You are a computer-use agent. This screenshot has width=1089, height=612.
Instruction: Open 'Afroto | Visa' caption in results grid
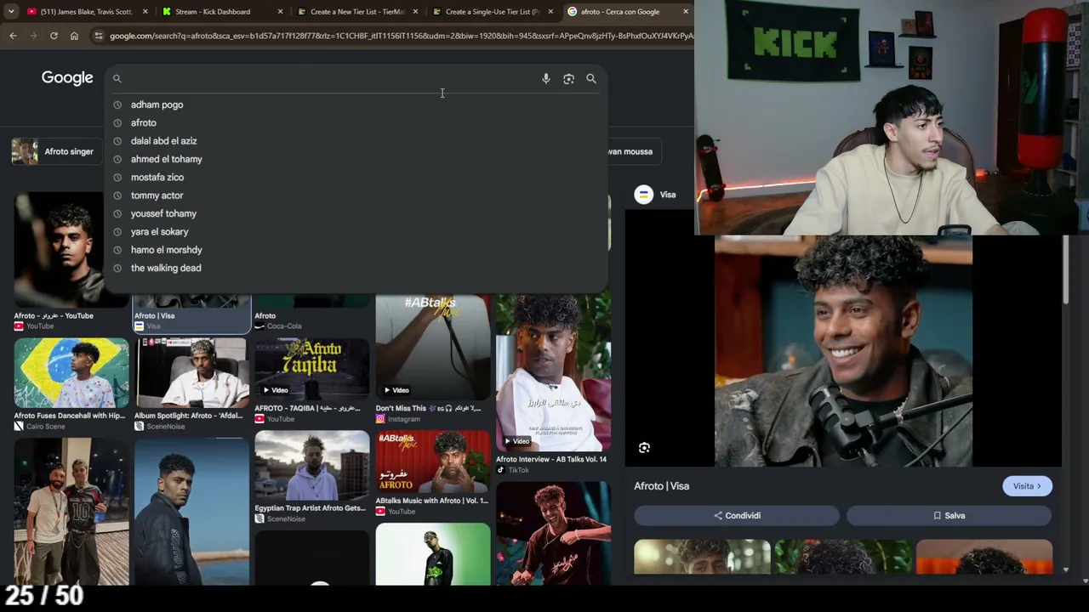154,316
